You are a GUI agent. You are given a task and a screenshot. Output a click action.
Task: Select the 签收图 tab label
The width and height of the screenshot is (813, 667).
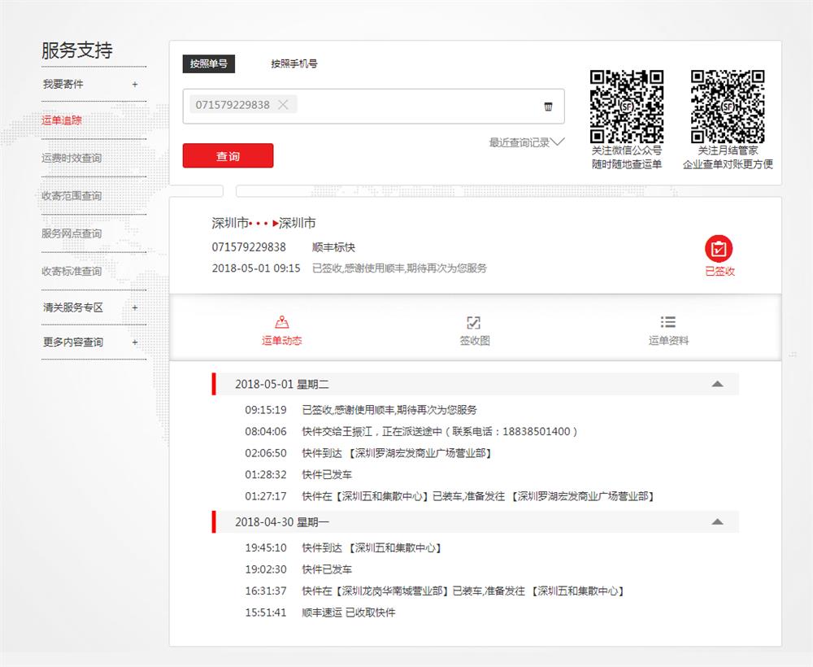click(475, 341)
